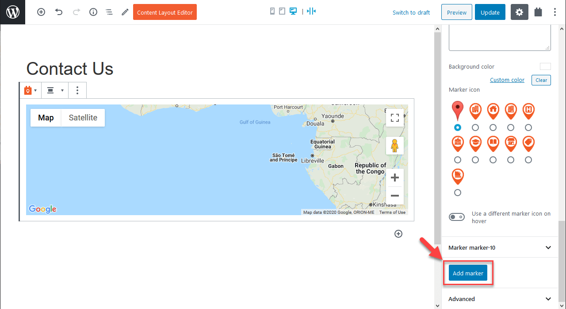Clear the background color
This screenshot has height=309, width=566.
click(x=541, y=80)
